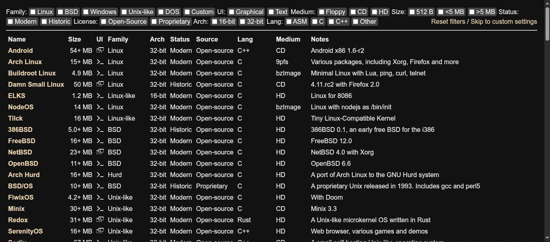Click the 'Tiny Linux-Compatible Kernel' note

(353, 118)
